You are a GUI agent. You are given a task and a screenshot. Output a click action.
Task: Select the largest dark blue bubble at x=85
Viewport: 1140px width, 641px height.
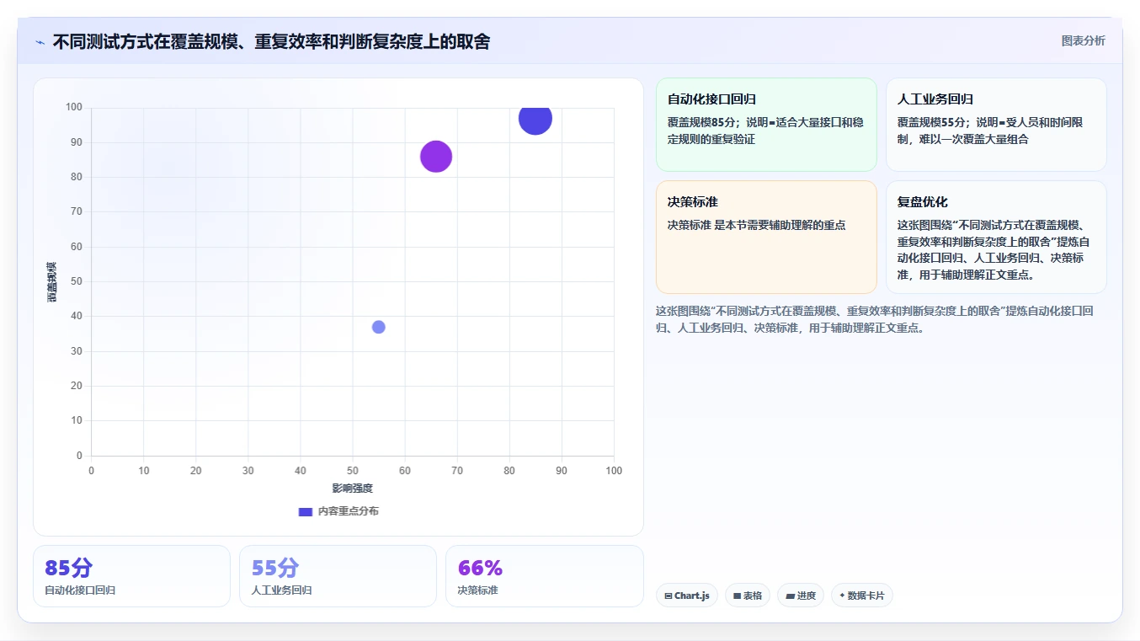click(x=535, y=119)
